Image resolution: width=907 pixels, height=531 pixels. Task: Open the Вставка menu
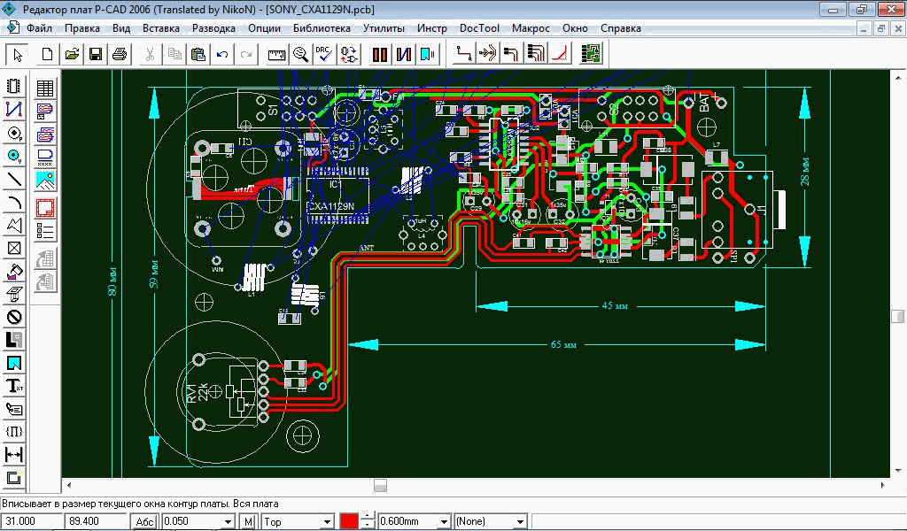pyautogui.click(x=161, y=28)
